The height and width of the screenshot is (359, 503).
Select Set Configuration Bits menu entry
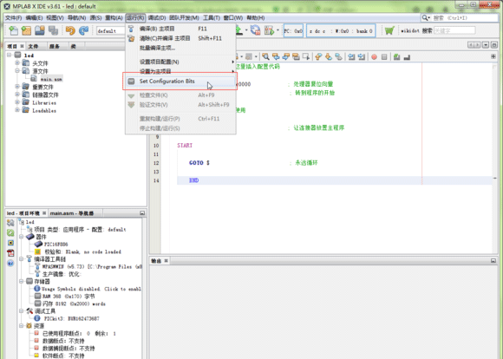tap(180, 82)
